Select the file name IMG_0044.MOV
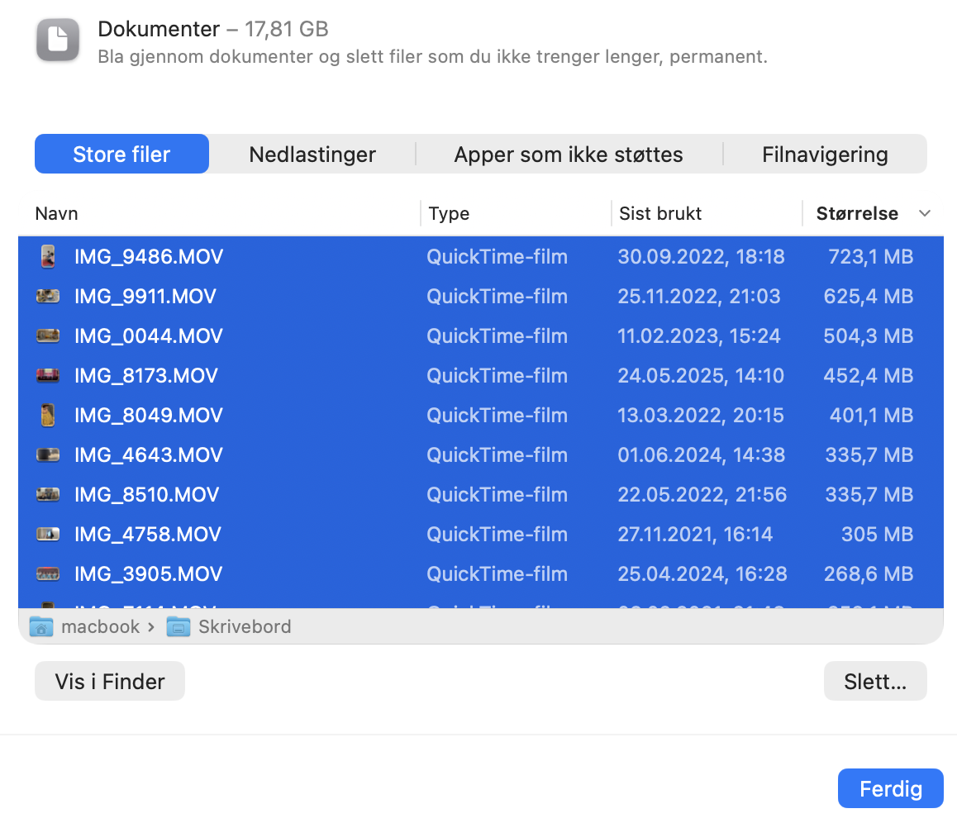The image size is (957, 823). (x=149, y=336)
